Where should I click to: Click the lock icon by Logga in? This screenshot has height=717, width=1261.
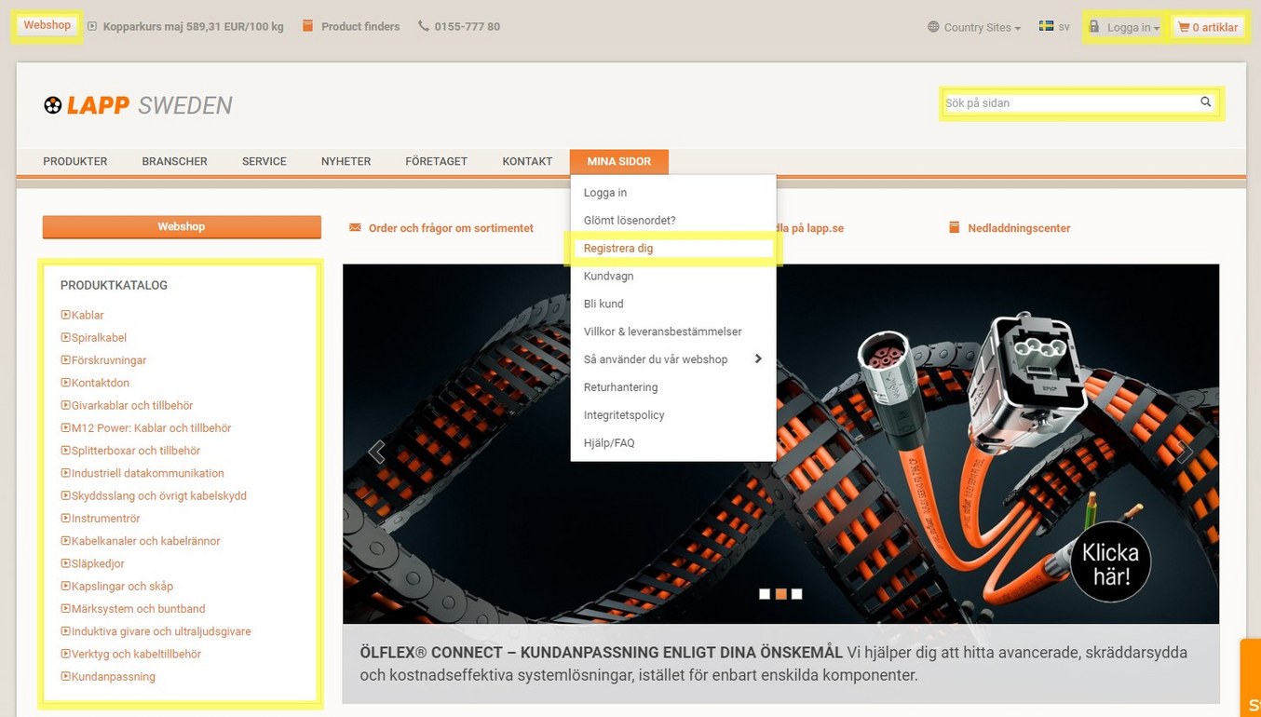tap(1094, 27)
